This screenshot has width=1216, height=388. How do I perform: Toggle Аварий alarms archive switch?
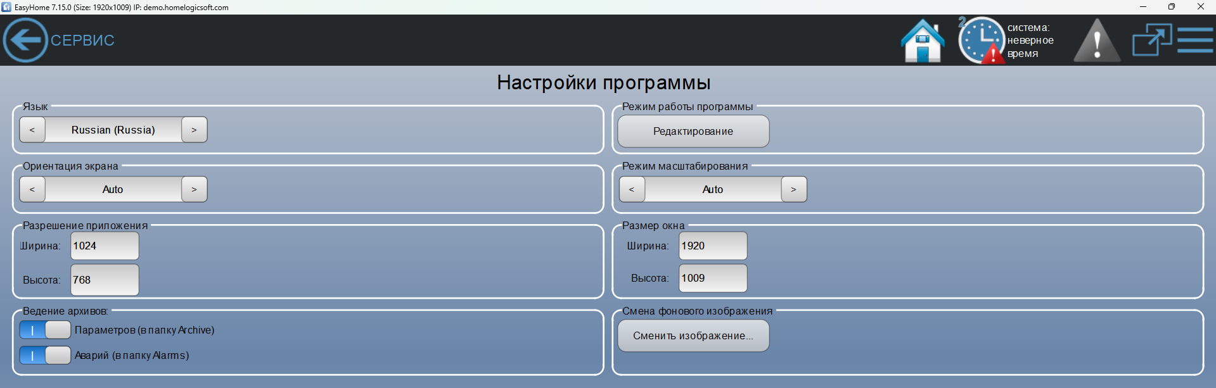(x=45, y=355)
